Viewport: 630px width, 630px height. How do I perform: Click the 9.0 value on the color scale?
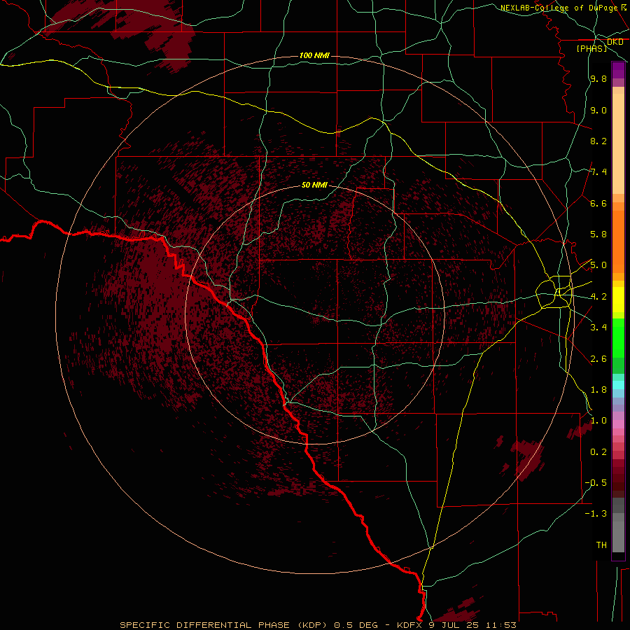tap(598, 110)
